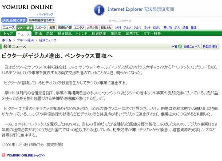Open the 金融ニュース link
The height and width of the screenshot is (161, 222).
click(192, 47)
